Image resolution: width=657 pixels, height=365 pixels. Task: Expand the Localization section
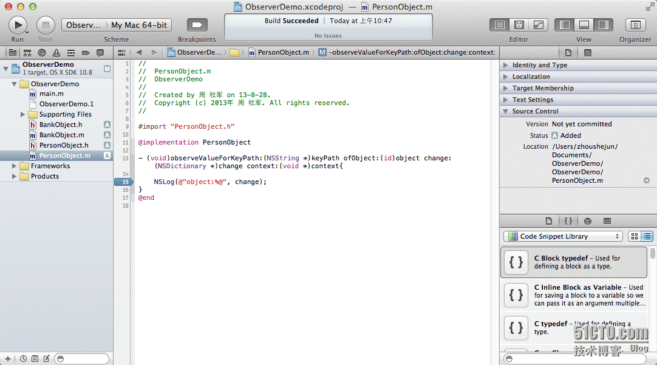pyautogui.click(x=506, y=77)
